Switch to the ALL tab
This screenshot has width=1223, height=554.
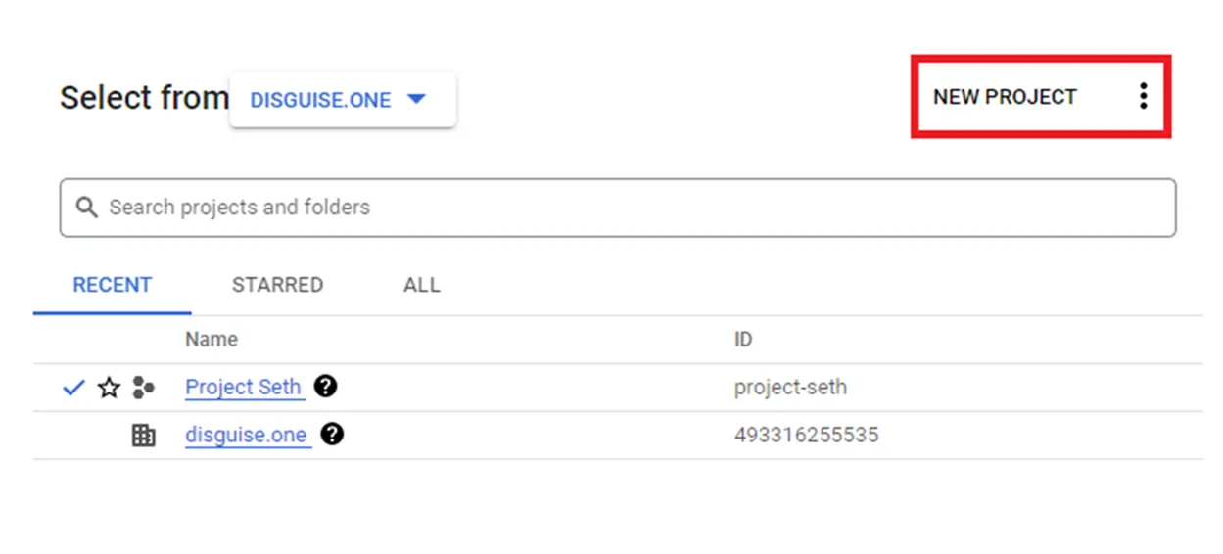tap(422, 286)
